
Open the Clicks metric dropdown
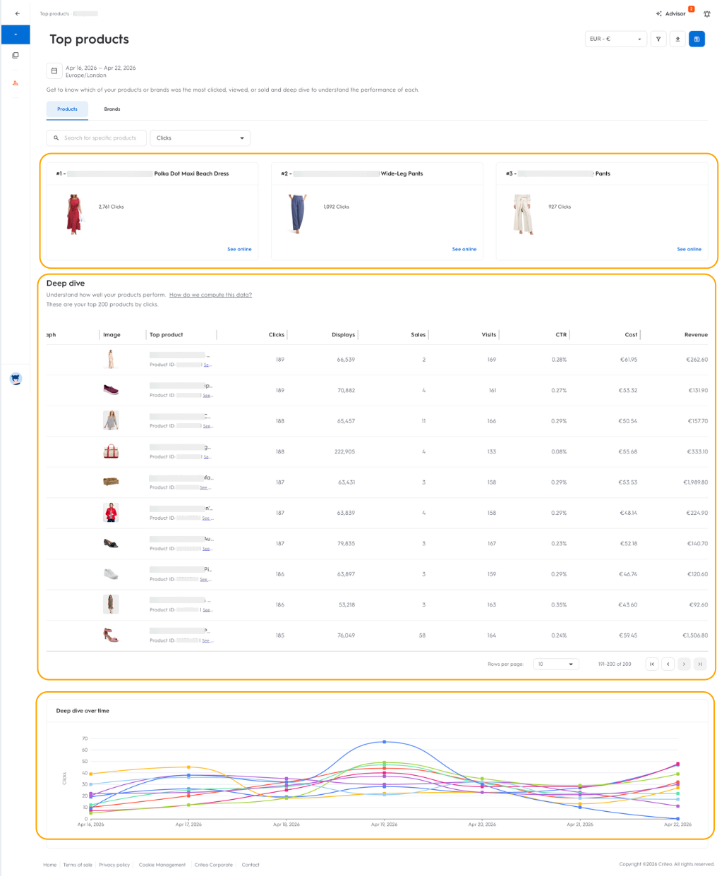tap(200, 138)
